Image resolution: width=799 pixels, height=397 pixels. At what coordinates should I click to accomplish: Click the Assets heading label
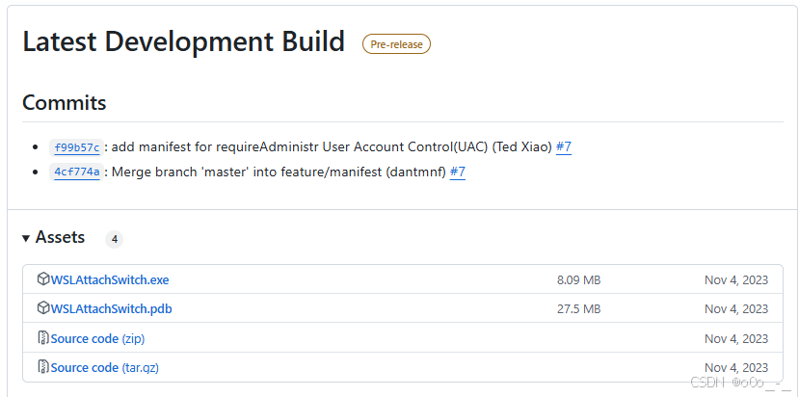(60, 237)
